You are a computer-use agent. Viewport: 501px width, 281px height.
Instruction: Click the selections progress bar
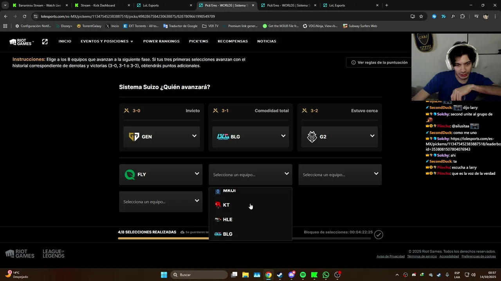[x=244, y=238]
